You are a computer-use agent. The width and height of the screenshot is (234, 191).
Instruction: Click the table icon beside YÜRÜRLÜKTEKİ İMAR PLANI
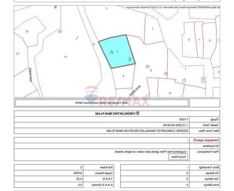138,113
